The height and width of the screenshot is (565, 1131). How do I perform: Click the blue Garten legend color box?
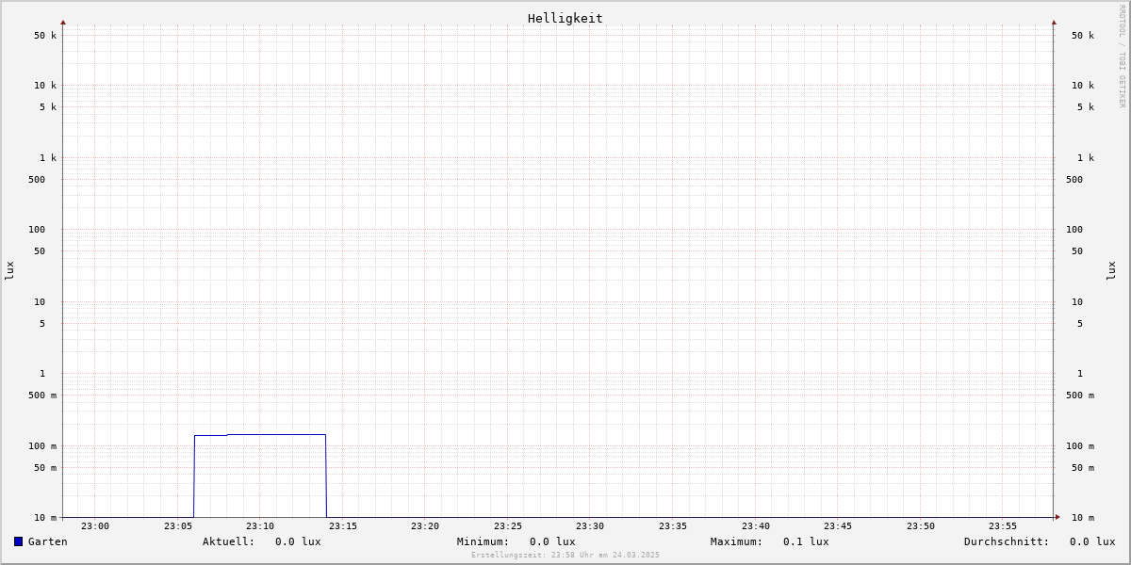pyautogui.click(x=18, y=541)
